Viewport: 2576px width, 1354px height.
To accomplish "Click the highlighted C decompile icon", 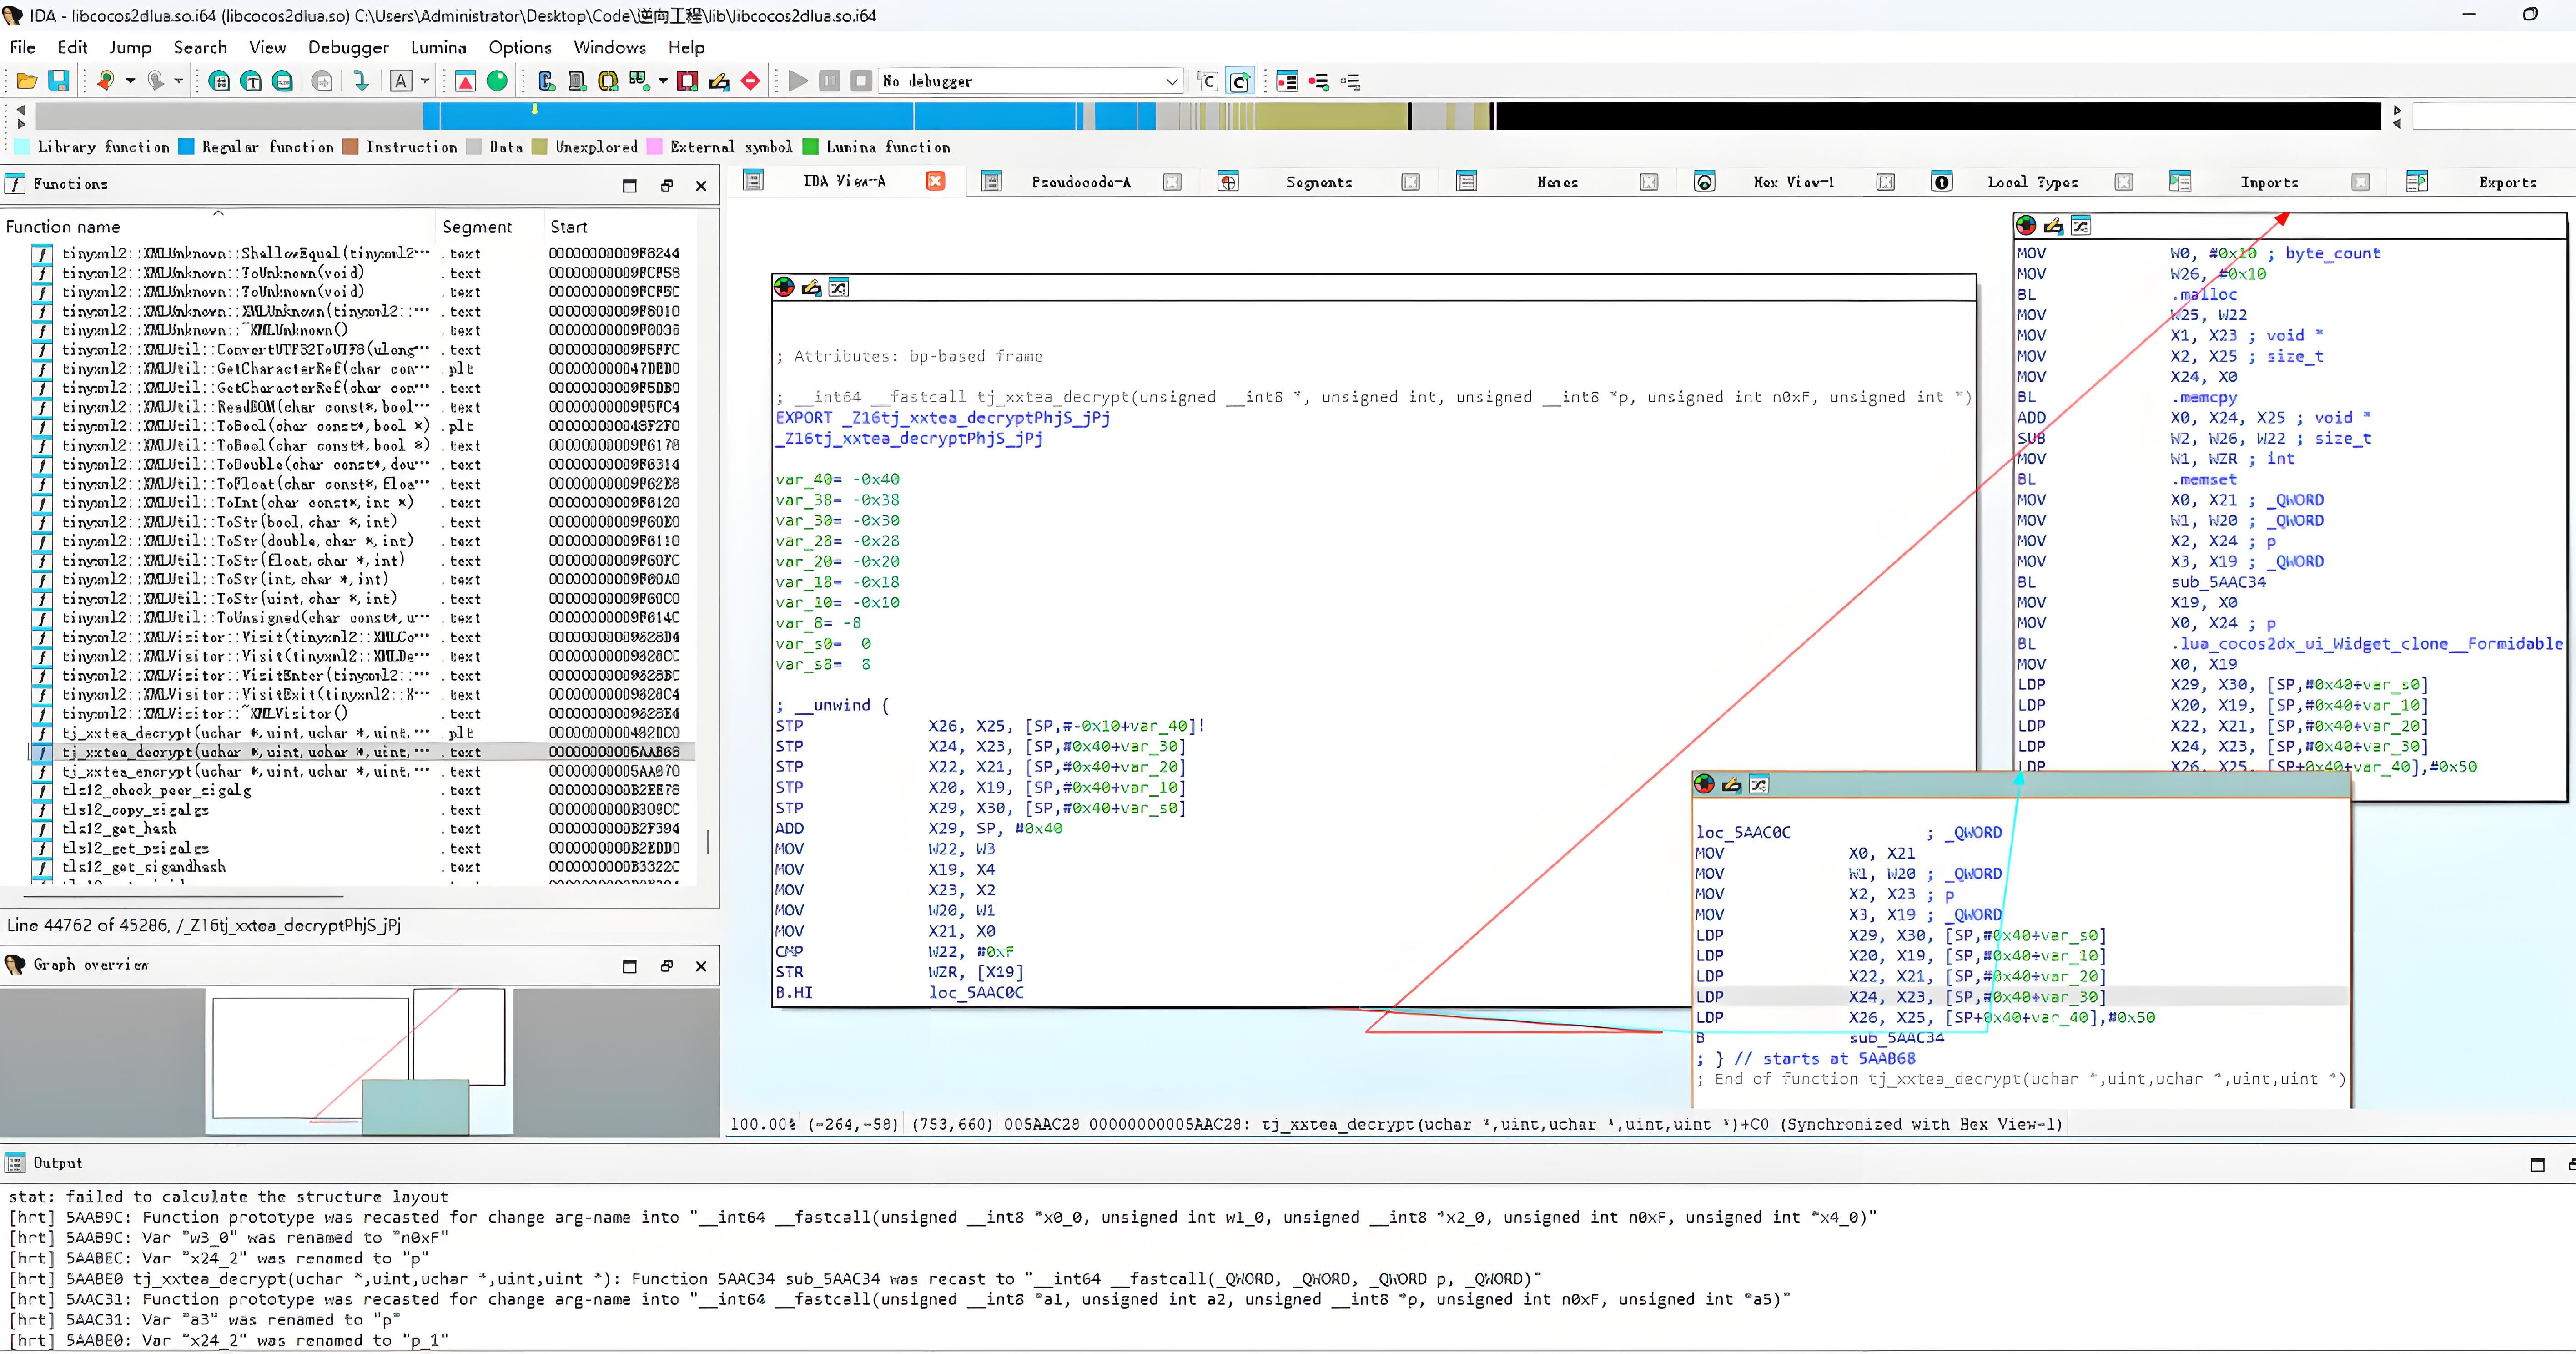I will pyautogui.click(x=1240, y=81).
